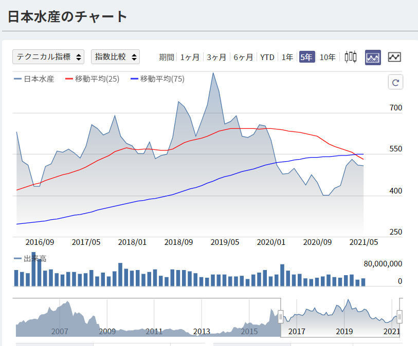Grab the left range navigator handle

click(x=280, y=317)
